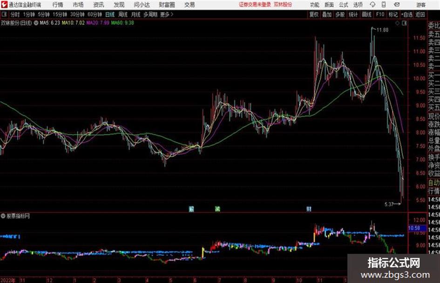The height and width of the screenshot is (283, 440).
Task: Click the MA5: 6.23 indicator value
Action: point(50,23)
